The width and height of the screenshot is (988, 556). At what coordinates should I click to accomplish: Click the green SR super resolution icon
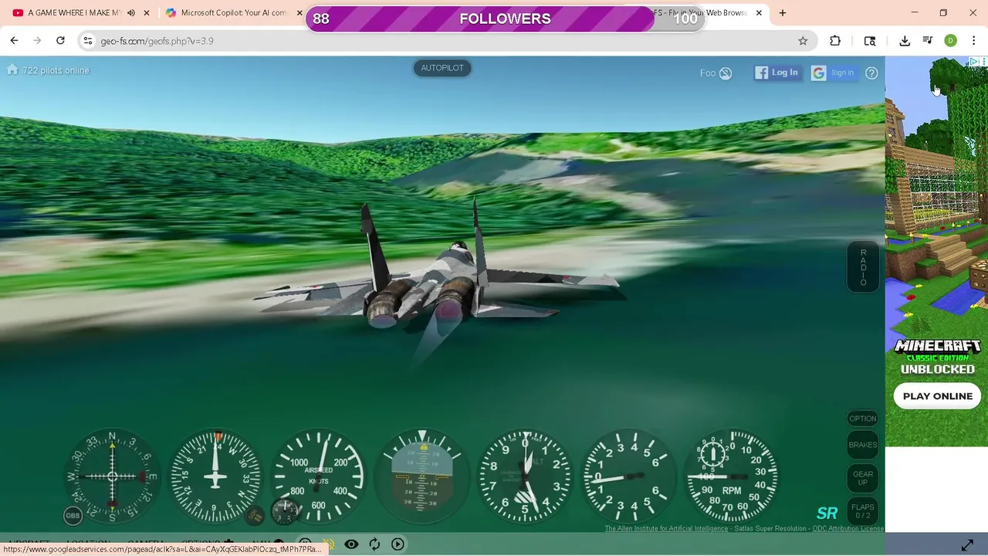point(827,514)
